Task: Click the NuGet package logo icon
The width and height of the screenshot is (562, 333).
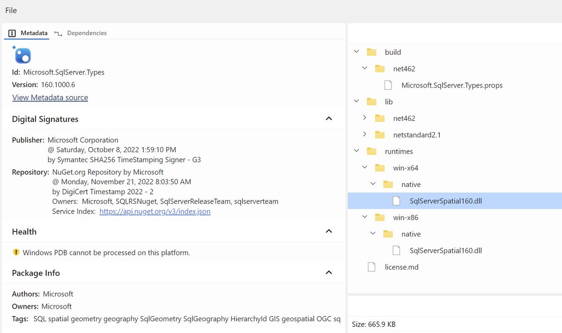Action: (x=22, y=55)
